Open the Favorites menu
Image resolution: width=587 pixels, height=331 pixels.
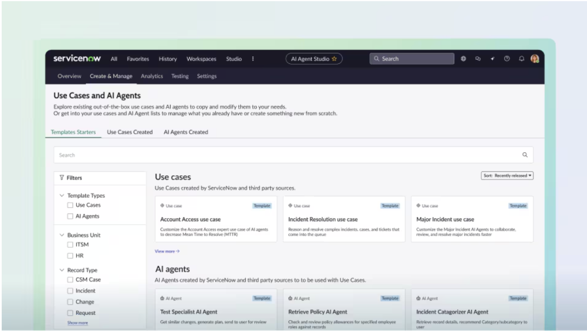click(138, 59)
